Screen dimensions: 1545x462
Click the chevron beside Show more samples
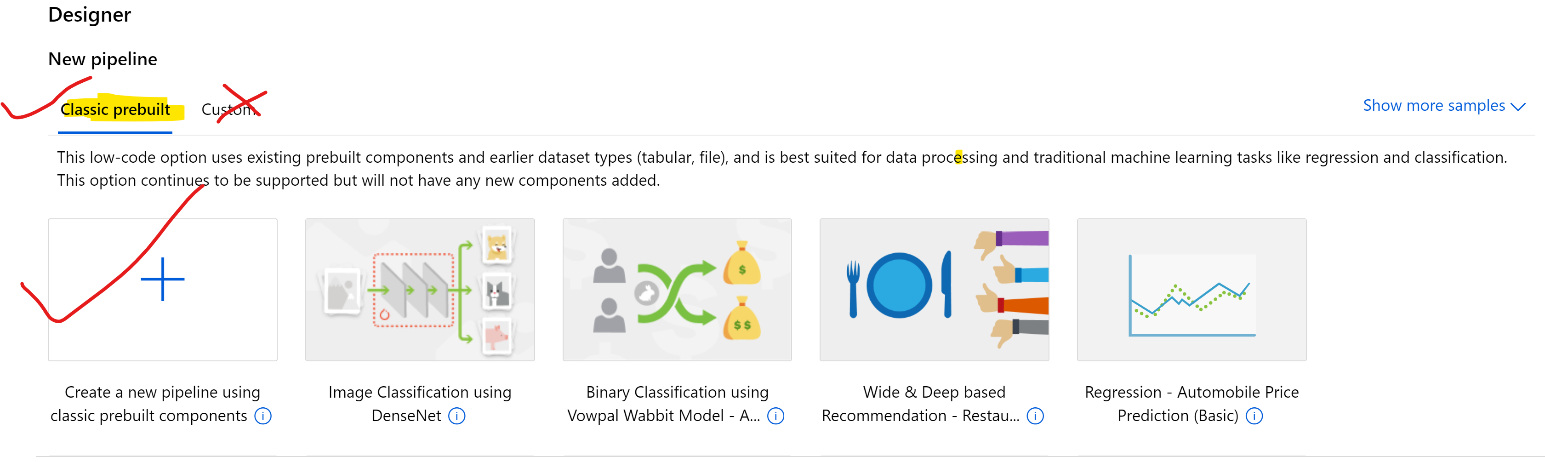[1517, 107]
